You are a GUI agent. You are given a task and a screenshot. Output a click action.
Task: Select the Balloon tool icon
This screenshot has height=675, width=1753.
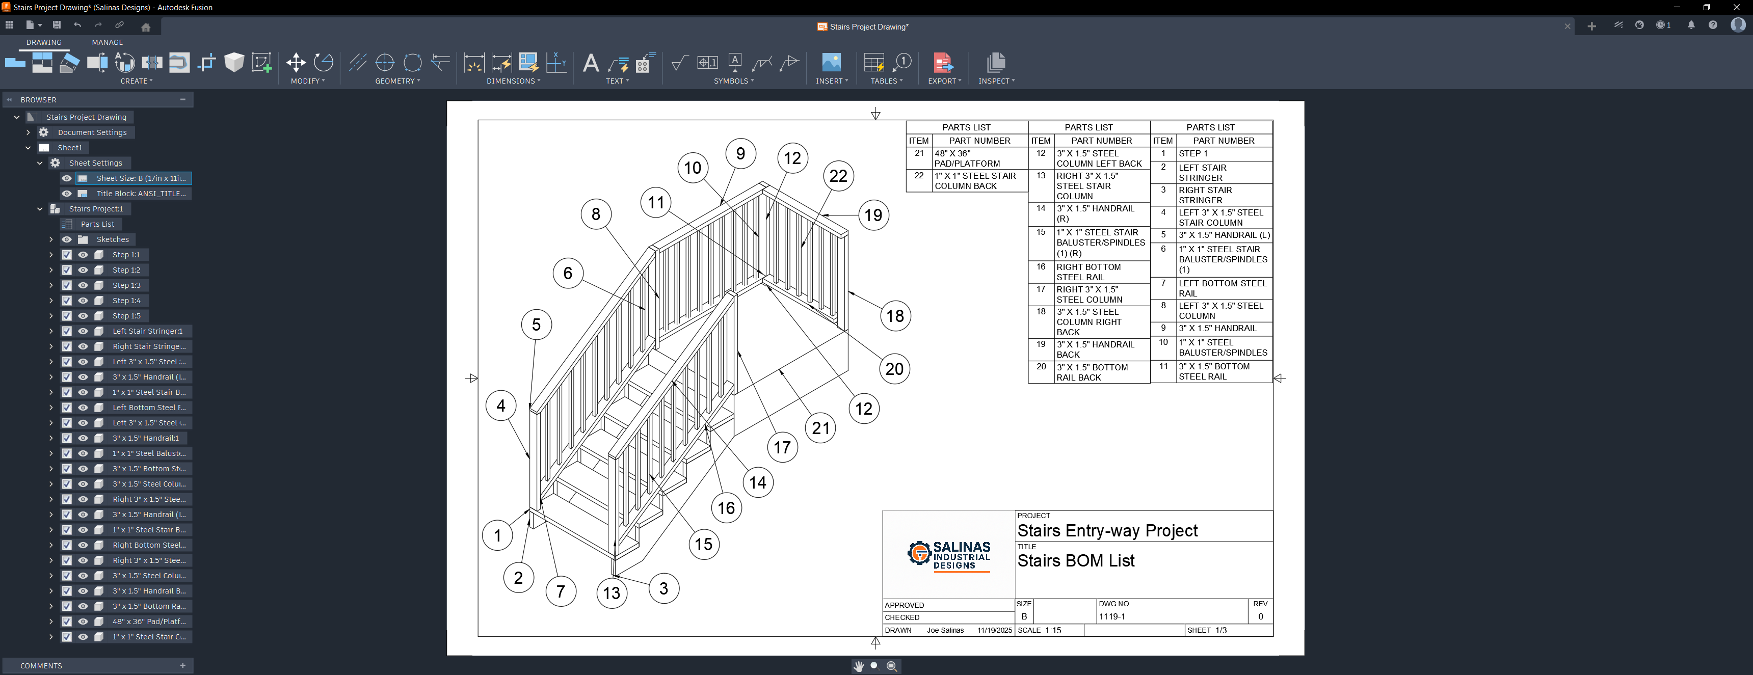[902, 63]
